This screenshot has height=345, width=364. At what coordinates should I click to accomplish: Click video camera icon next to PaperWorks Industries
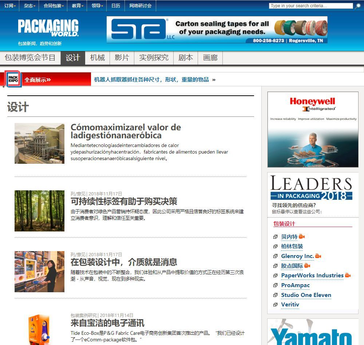point(348,275)
